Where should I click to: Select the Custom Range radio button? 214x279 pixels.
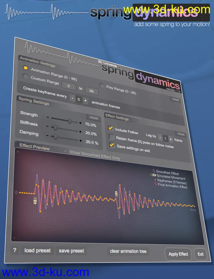pos(25,76)
